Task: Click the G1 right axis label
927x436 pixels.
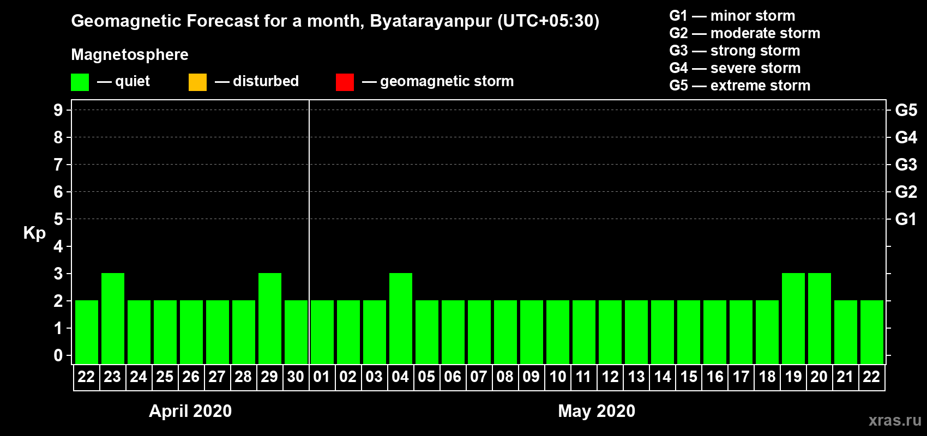Action: (x=906, y=219)
